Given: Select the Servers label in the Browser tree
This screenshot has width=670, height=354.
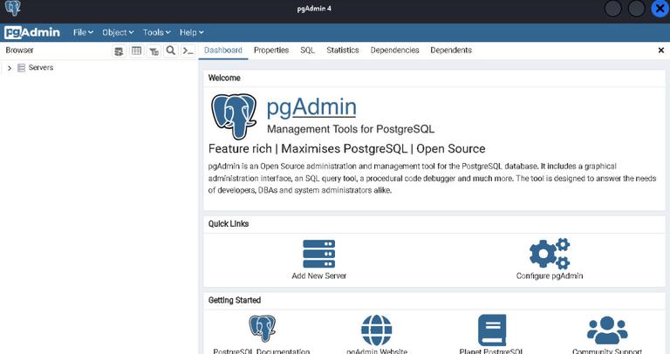Looking at the screenshot, I should click(41, 67).
